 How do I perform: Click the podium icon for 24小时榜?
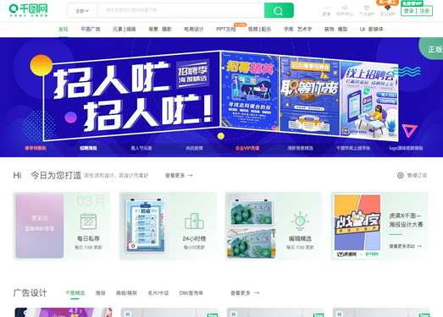[x=194, y=221]
